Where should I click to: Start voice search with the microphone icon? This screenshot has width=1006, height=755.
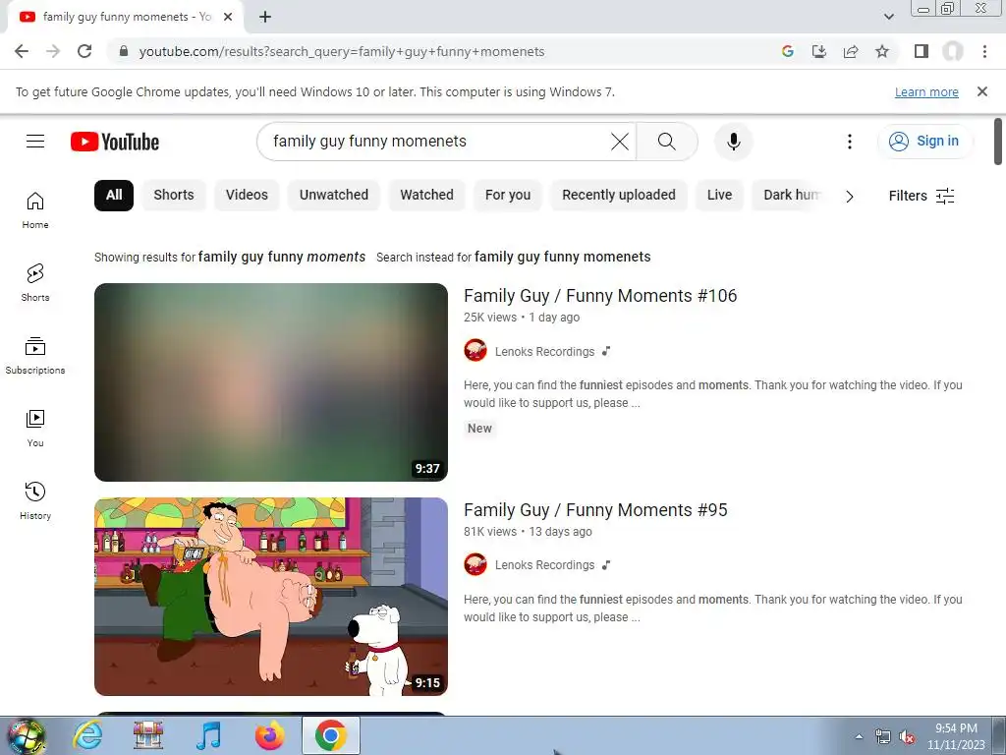(x=733, y=142)
